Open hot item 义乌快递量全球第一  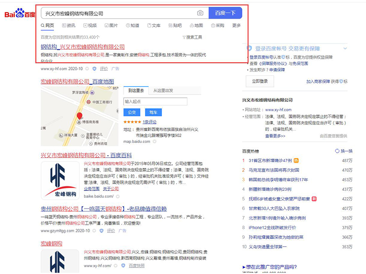[268, 247]
